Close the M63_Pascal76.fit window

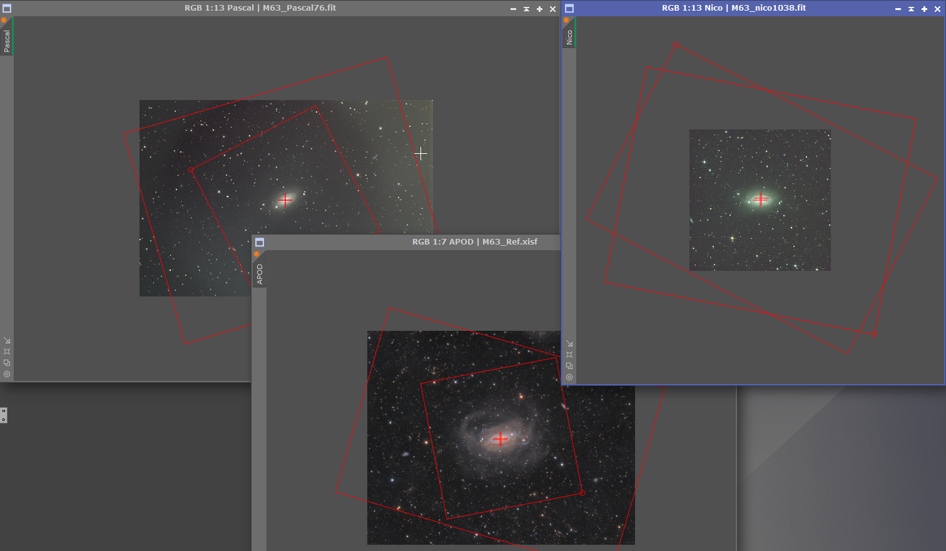(553, 9)
